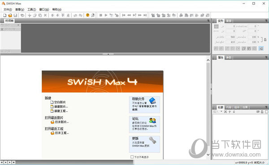The image size is (269, 165).
Task: Click the toolbar Delete X icon
Action: (45, 15)
